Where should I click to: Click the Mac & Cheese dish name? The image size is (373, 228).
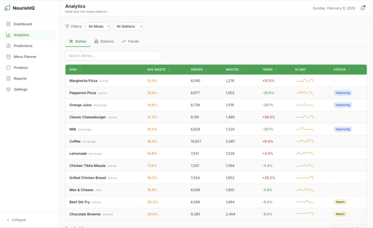(81, 190)
